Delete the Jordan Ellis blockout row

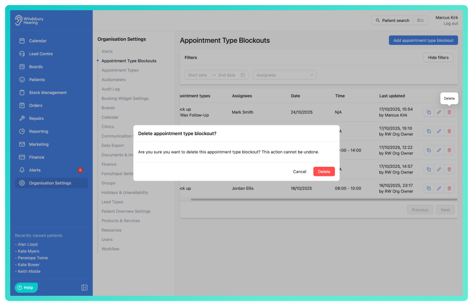point(449,188)
